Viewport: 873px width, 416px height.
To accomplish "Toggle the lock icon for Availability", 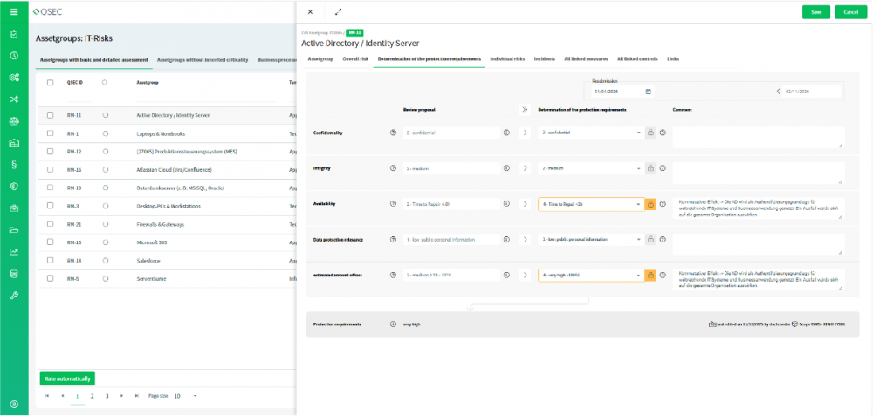I will 650,204.
